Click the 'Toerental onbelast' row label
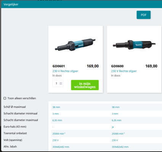This screenshot has height=152, width=162. coord(15,133)
